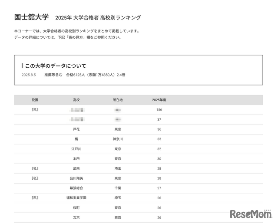This screenshot has height=224, width=278.
Task: Select the value 26 in the 浦和実業学園 row
Action: (x=159, y=198)
